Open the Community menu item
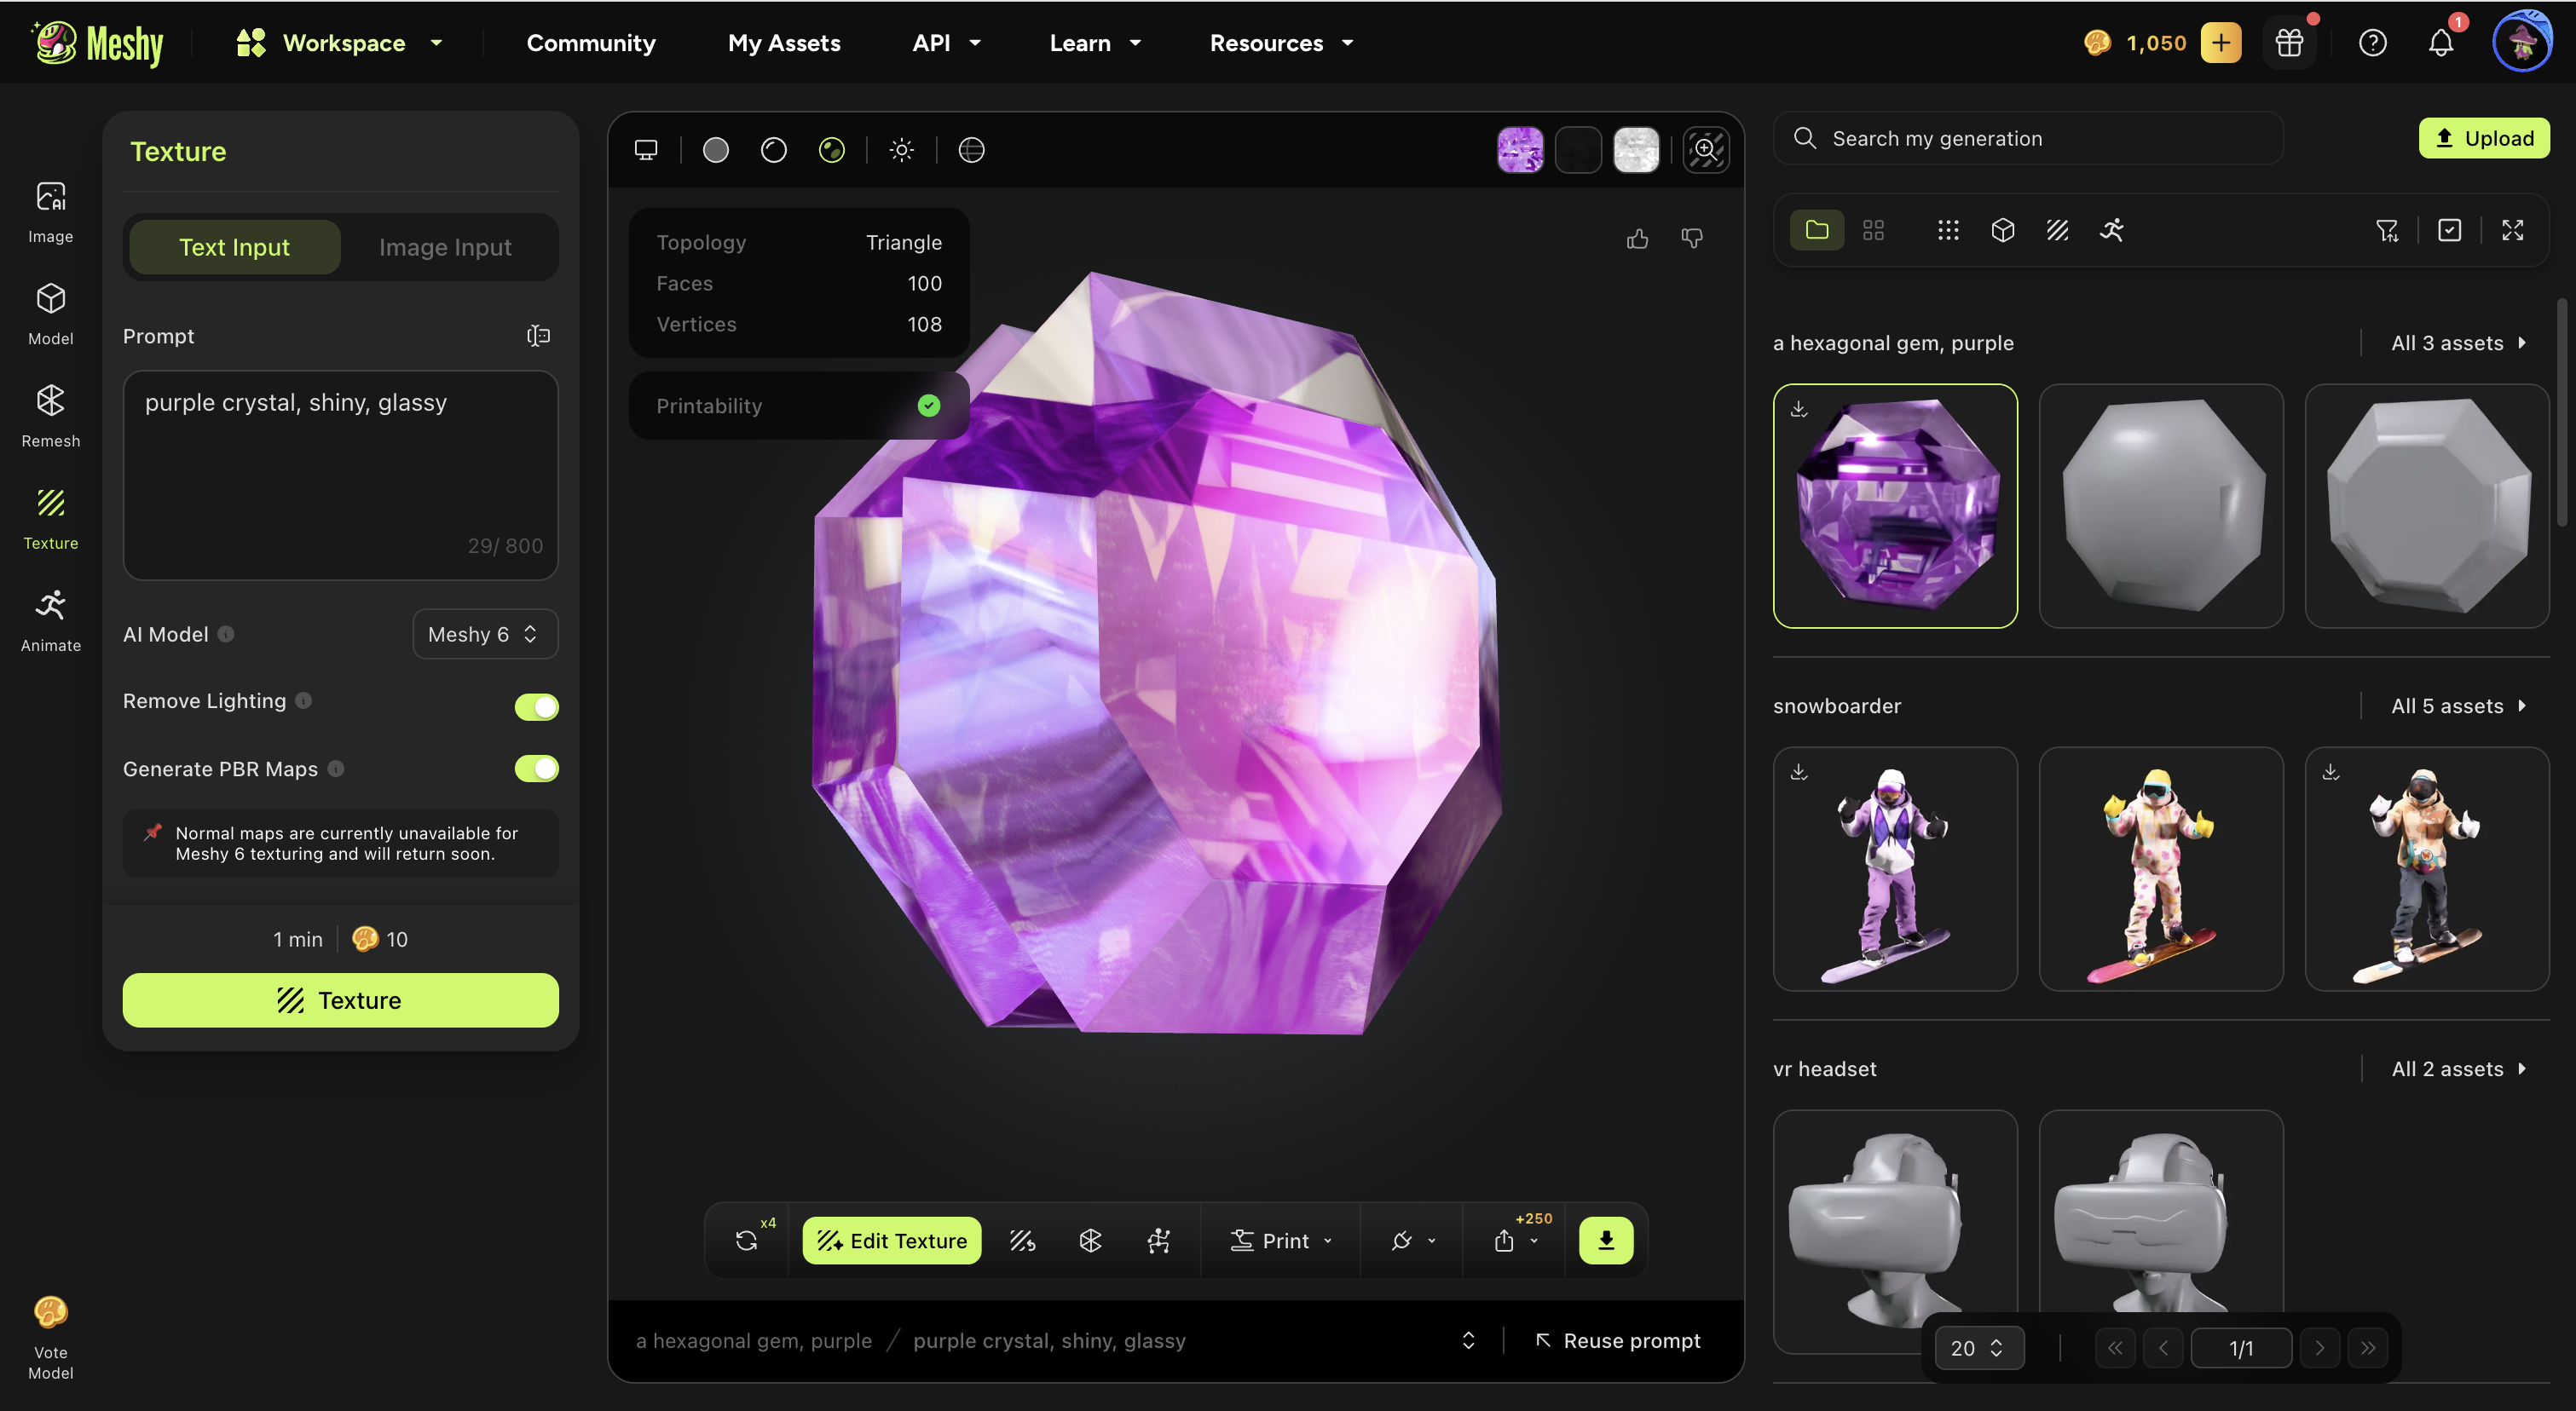2576x1411 pixels. point(591,43)
